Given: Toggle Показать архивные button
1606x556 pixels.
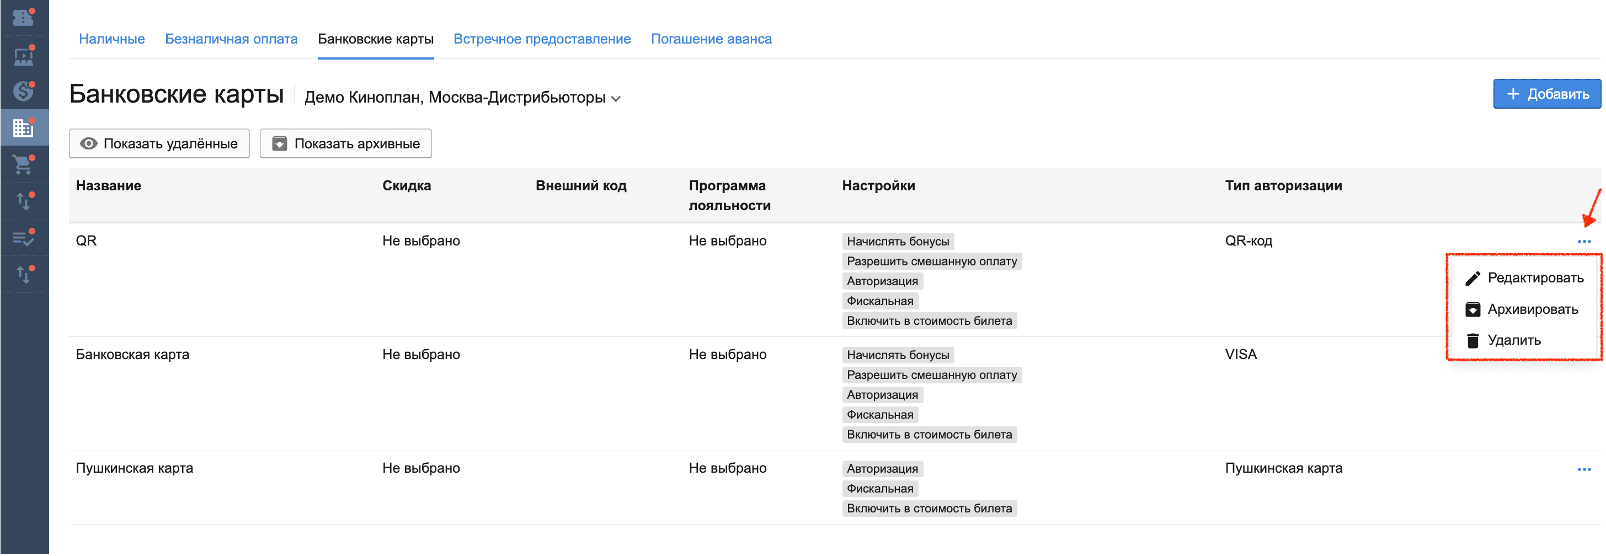Looking at the screenshot, I should click(x=345, y=143).
